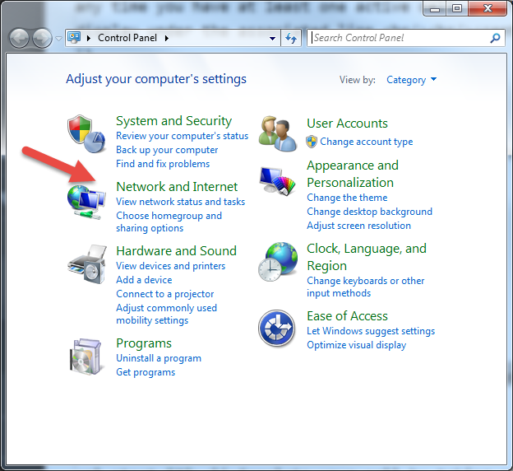Click Find and fix problems

[163, 164]
